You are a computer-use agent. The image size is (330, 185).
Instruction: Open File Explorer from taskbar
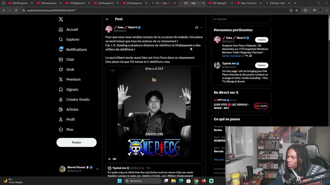click(x=174, y=181)
